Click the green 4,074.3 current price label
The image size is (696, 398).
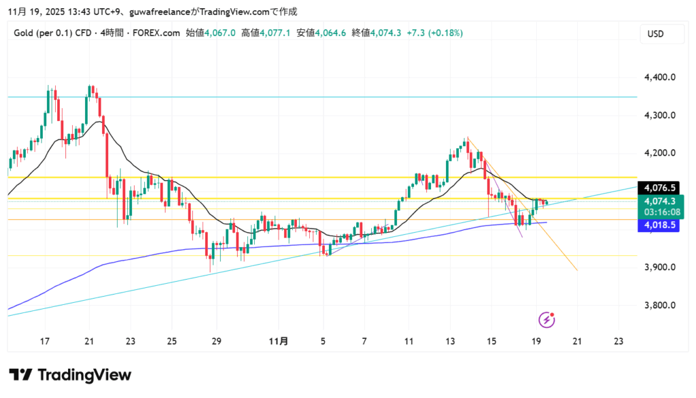pos(663,201)
